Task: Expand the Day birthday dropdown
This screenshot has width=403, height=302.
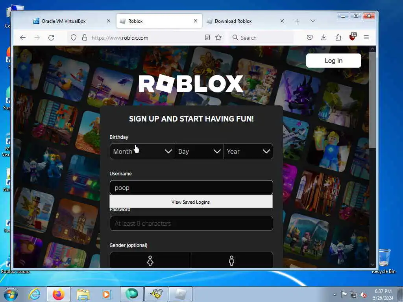Action: pos(199,151)
